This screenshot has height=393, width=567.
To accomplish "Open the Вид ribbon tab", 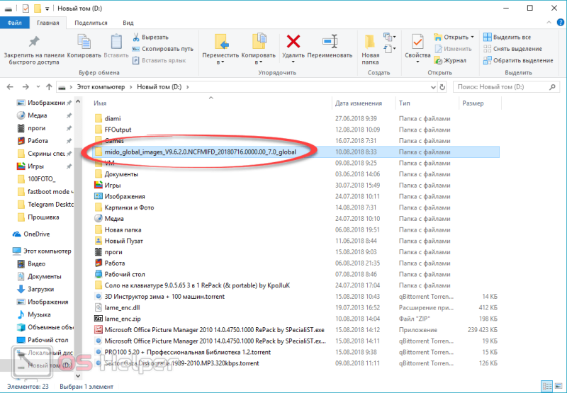I will [128, 23].
